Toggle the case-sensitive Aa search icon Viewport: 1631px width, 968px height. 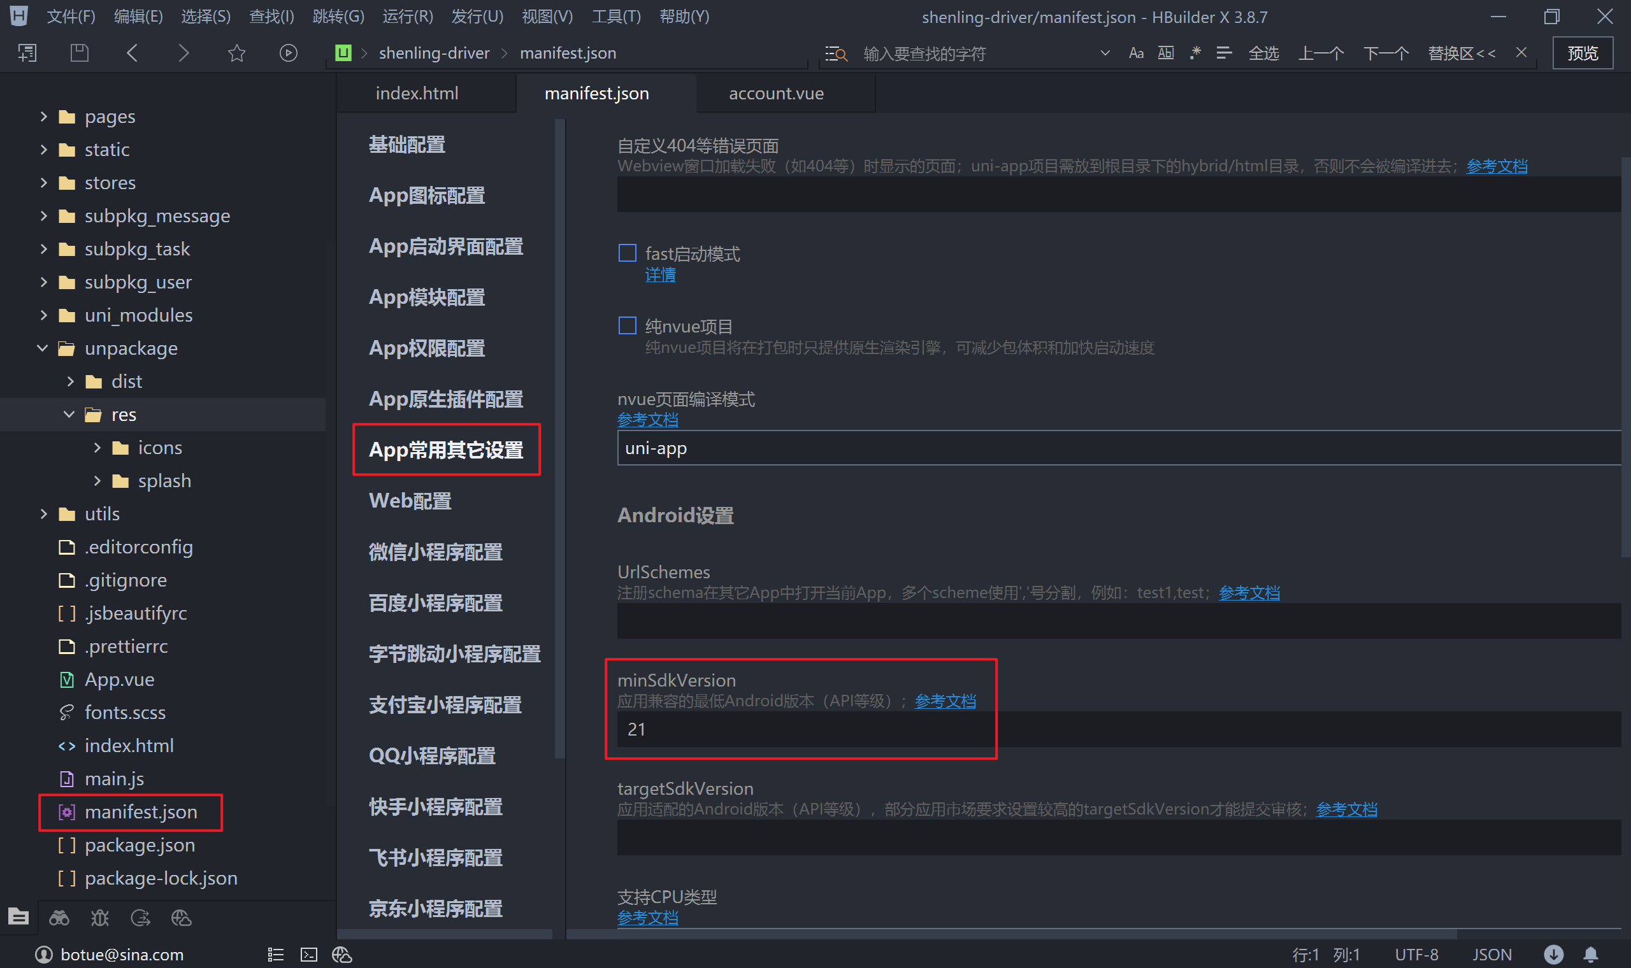coord(1136,53)
